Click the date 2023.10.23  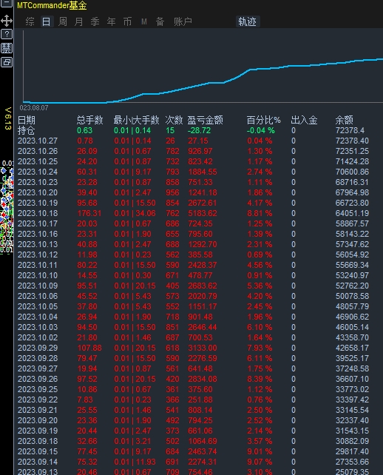[38, 182]
